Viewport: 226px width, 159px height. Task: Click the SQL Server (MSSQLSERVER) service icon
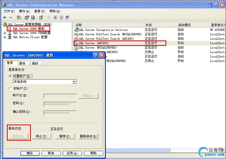point(76,48)
